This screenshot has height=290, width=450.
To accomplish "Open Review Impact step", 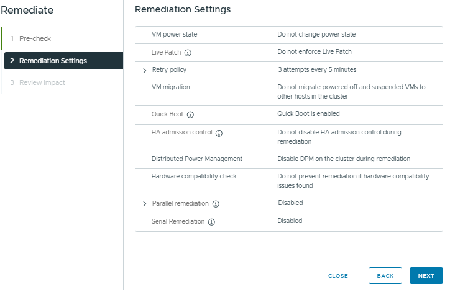I will point(42,82).
